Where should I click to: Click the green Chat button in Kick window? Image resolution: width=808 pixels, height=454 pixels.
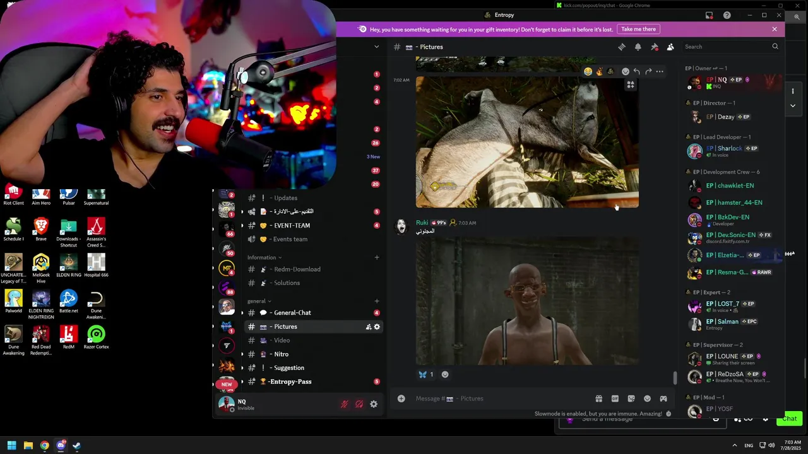789,419
